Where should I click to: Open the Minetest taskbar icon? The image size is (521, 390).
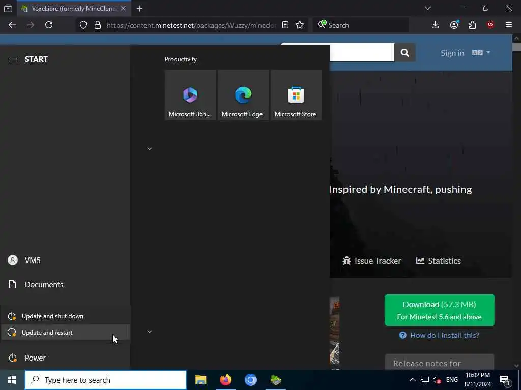pos(276,380)
